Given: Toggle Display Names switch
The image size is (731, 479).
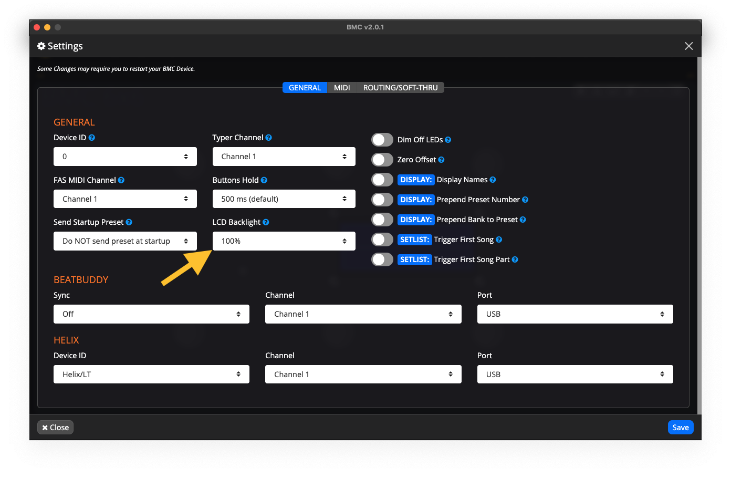Looking at the screenshot, I should pos(382,180).
